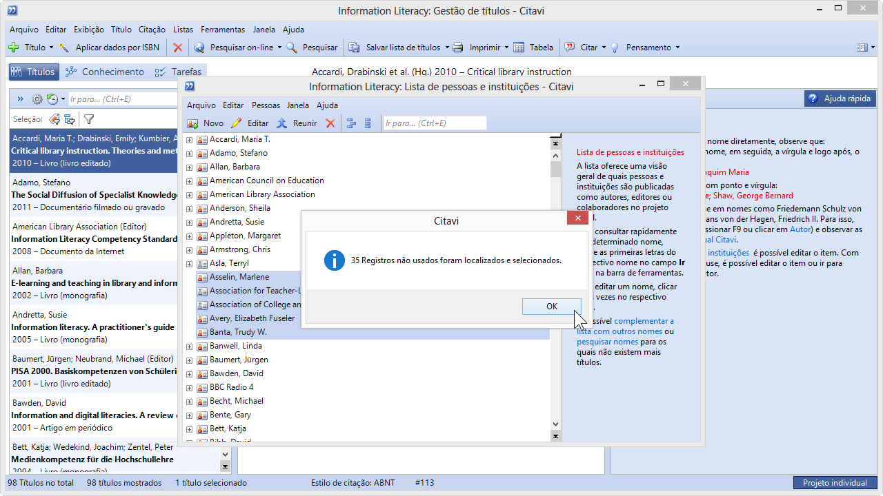Open the Imprimir dropdown arrow

point(506,48)
